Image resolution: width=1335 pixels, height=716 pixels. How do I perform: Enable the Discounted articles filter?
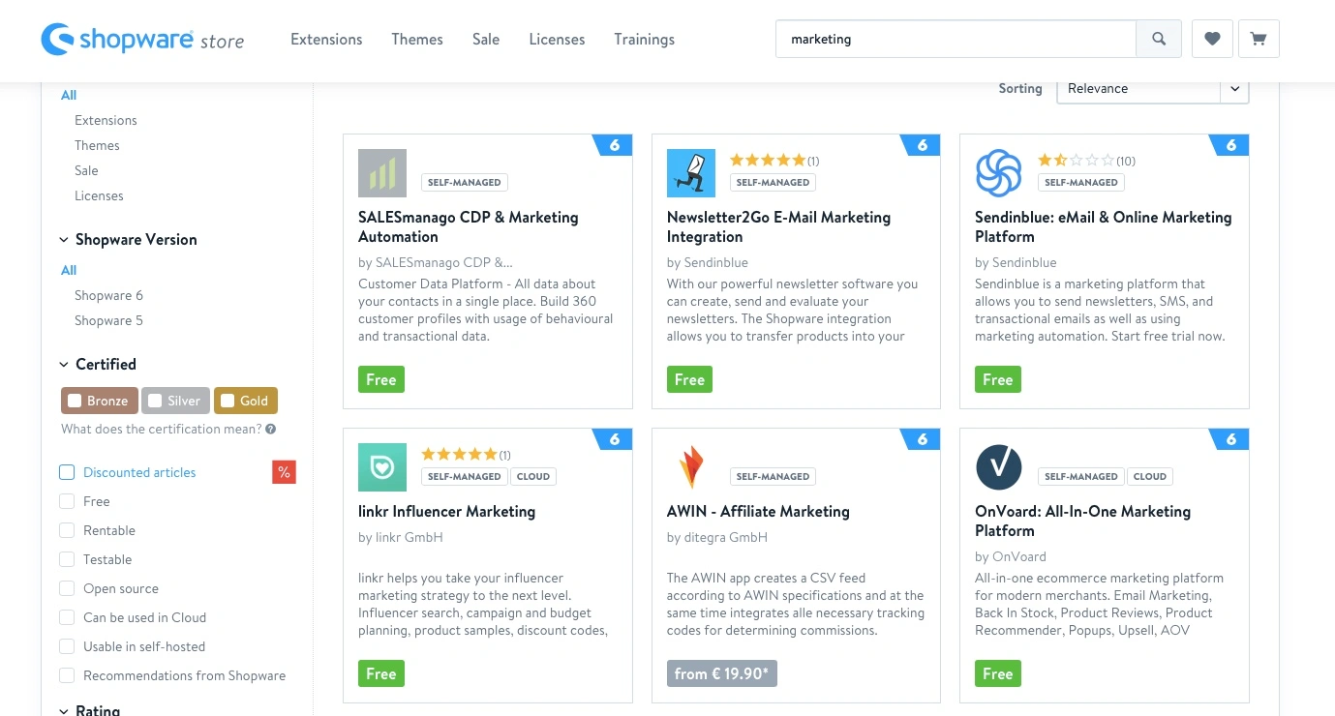(x=67, y=472)
